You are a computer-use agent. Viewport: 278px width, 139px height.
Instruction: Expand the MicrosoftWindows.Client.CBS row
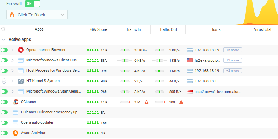pos(12,60)
